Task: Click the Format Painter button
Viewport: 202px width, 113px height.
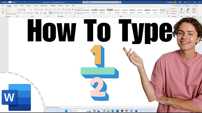Action: [11, 14]
